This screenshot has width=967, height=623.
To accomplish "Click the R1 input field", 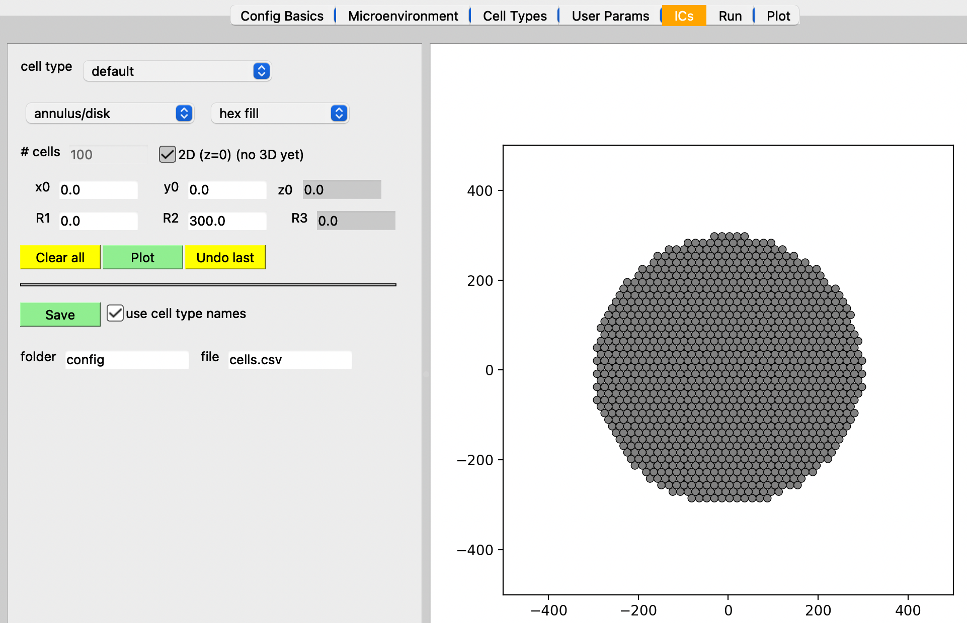I will coord(98,221).
